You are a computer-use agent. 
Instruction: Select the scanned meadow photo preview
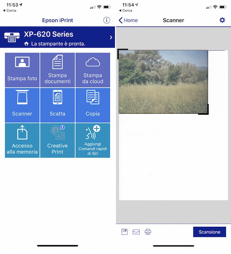(x=163, y=82)
